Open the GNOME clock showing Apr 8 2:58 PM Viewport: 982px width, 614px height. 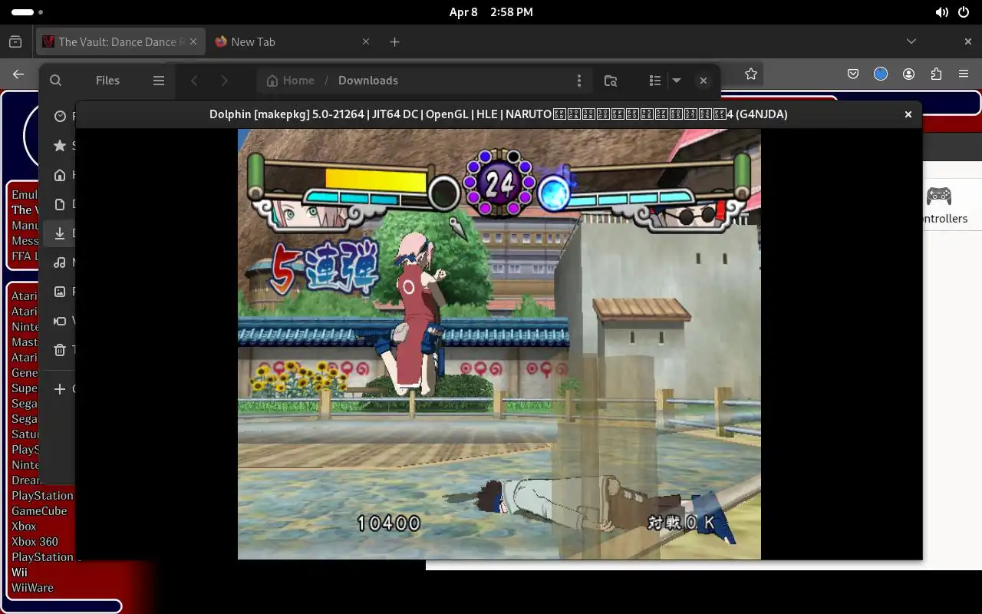pos(491,12)
